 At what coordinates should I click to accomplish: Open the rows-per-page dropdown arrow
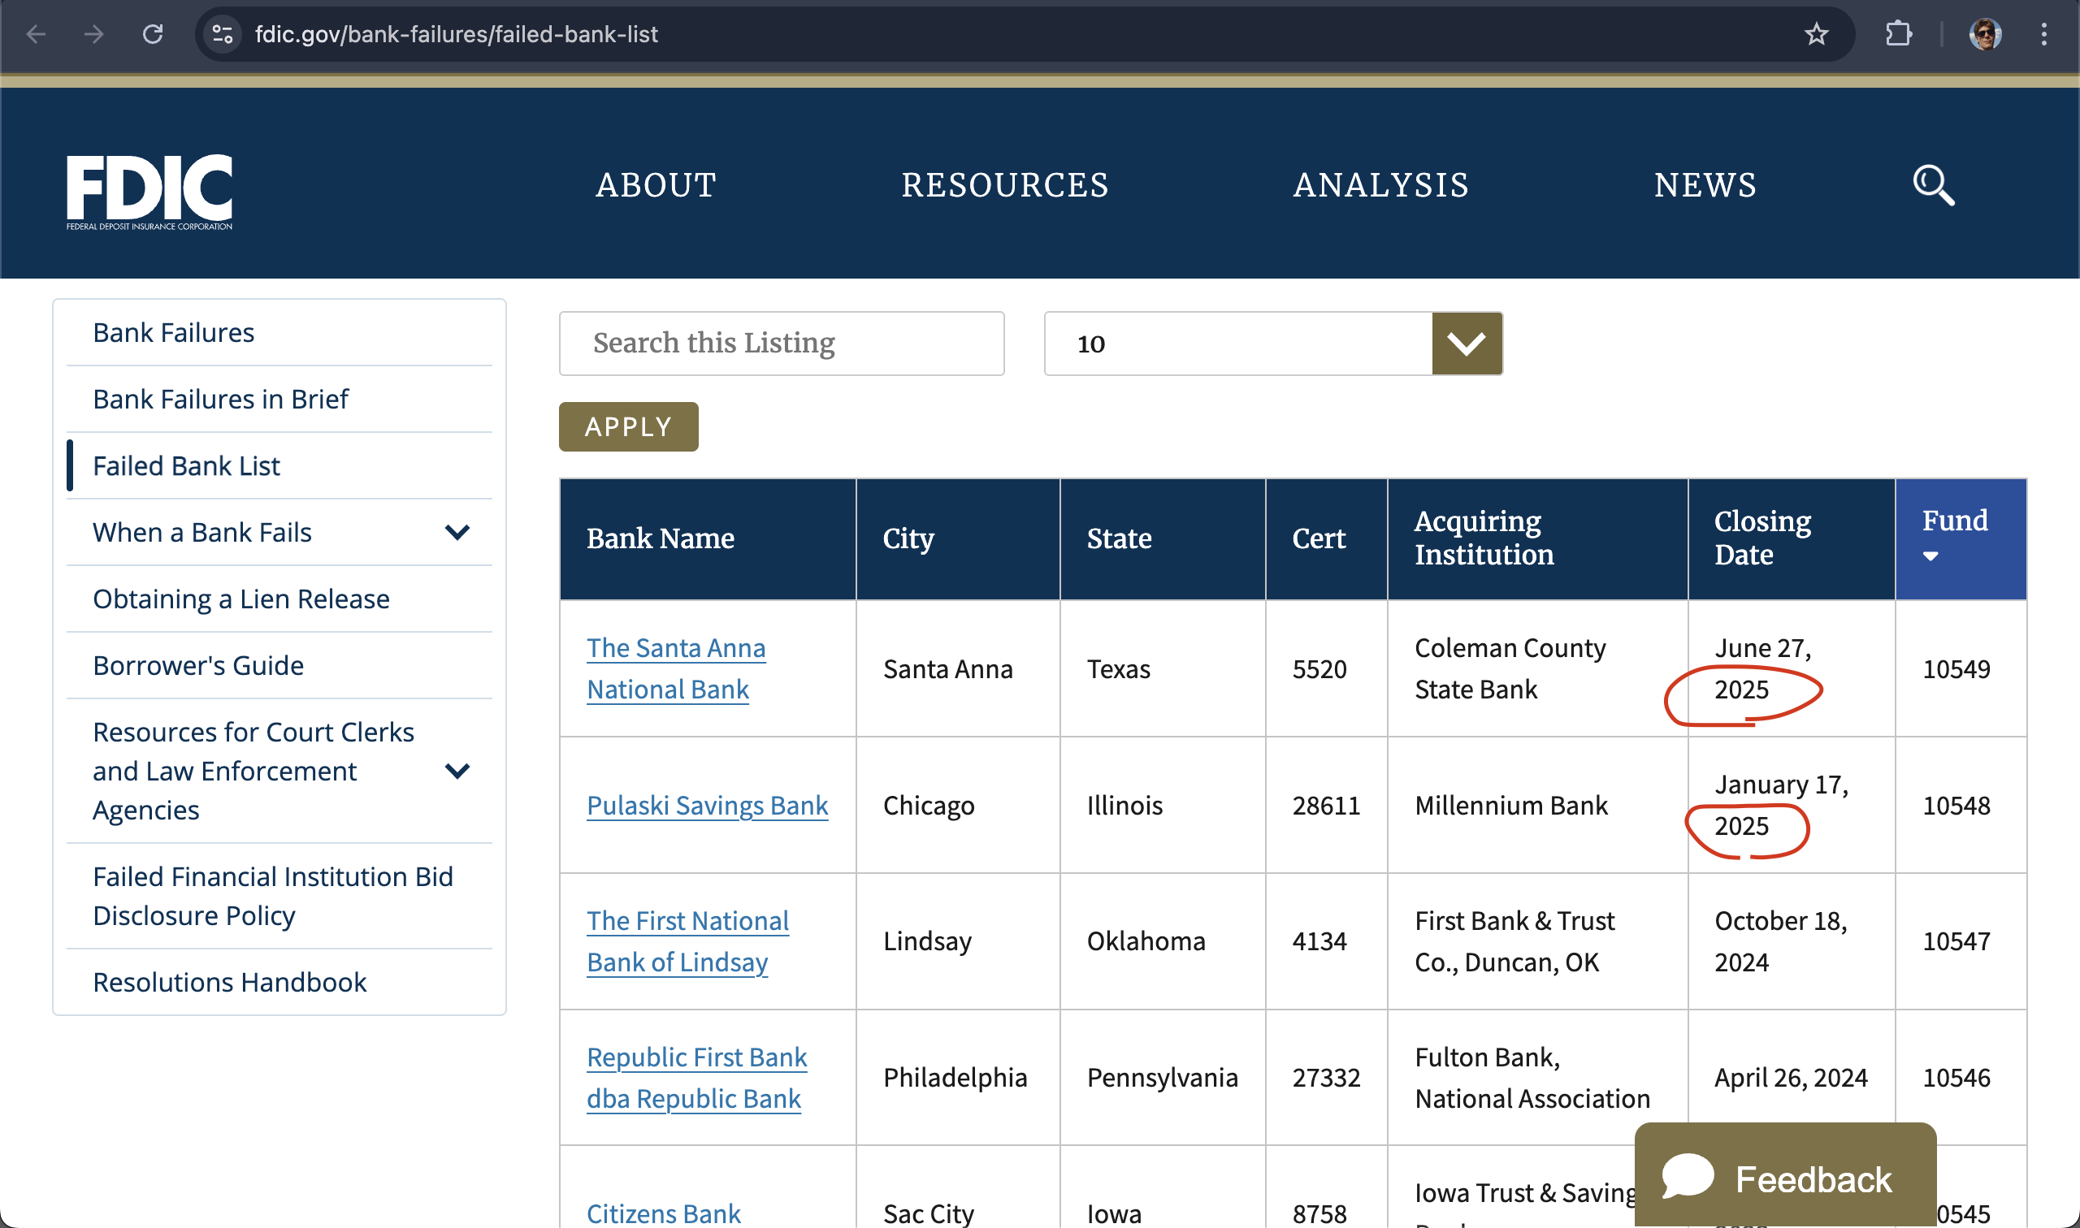pos(1467,344)
